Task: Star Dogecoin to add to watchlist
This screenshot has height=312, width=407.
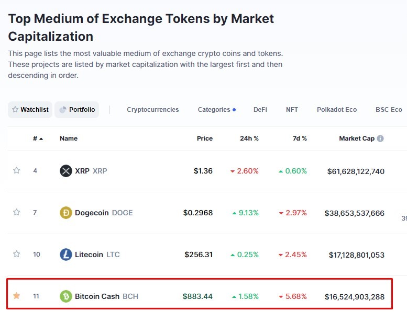Action: tap(17, 212)
